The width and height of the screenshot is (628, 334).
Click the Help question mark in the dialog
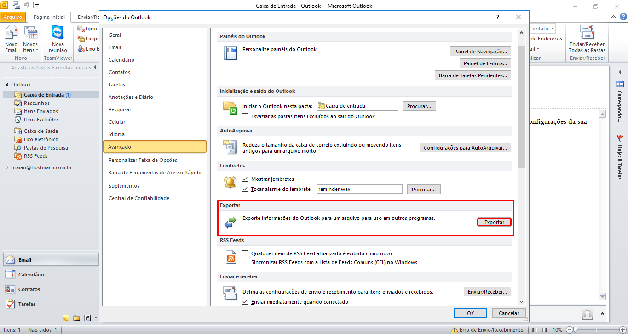[x=497, y=17]
